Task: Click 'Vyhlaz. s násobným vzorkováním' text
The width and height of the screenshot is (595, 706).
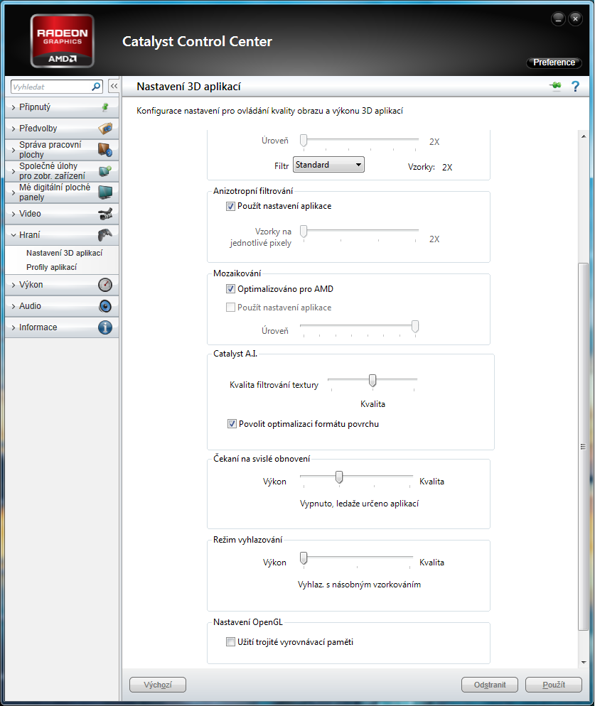Action: [359, 585]
